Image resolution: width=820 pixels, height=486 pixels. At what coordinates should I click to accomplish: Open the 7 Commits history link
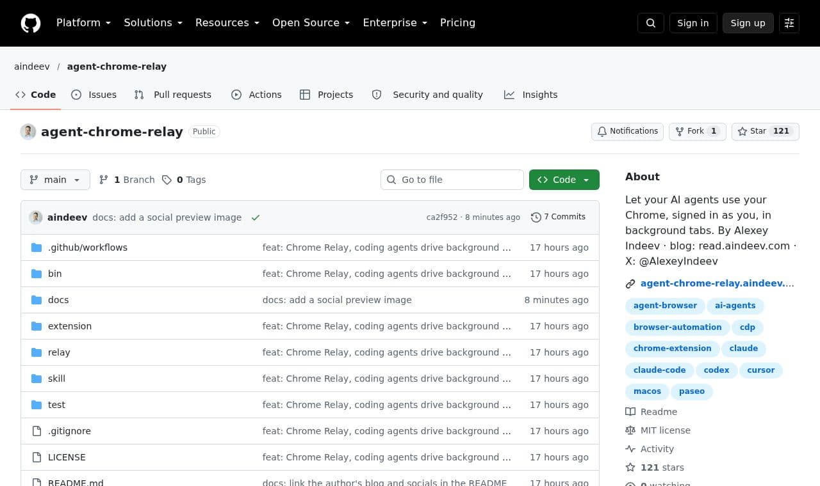pos(558,217)
